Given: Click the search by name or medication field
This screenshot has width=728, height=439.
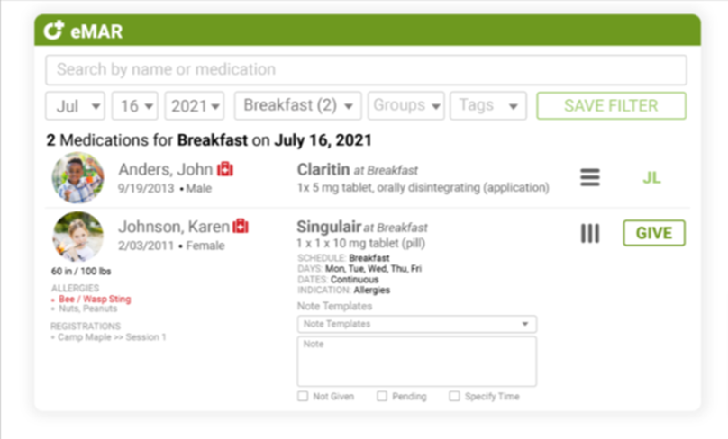Looking at the screenshot, I should [x=366, y=69].
